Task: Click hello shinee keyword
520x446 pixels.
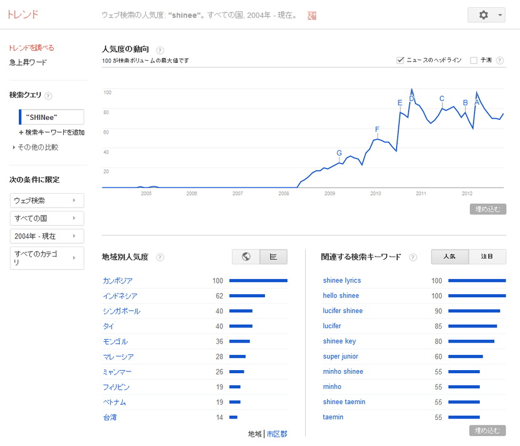Action: 341,295
